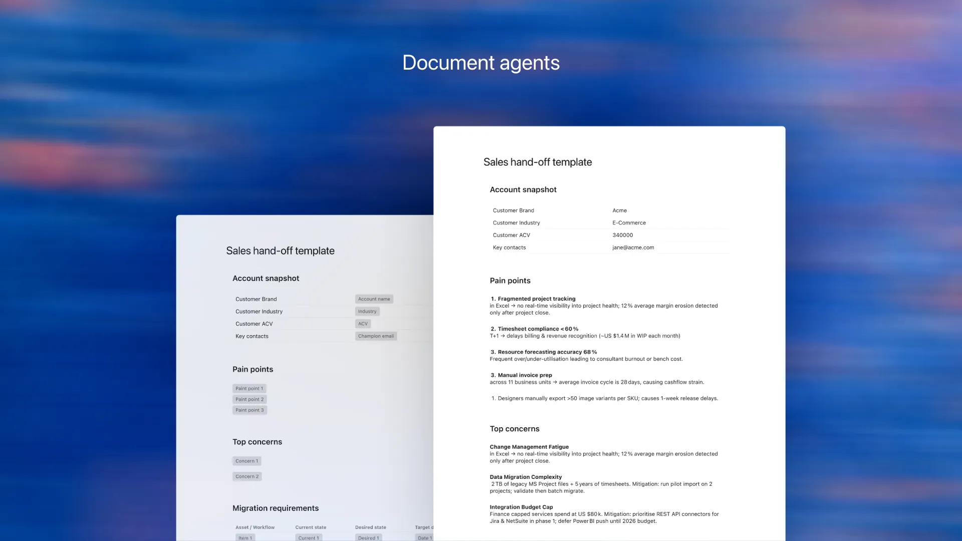Click the ACV placeholder chip
962x541 pixels.
click(x=363, y=324)
